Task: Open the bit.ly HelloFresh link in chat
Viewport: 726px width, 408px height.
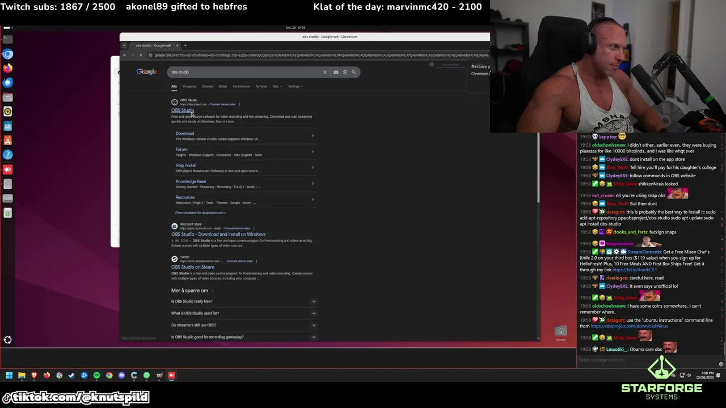Action: point(634,270)
